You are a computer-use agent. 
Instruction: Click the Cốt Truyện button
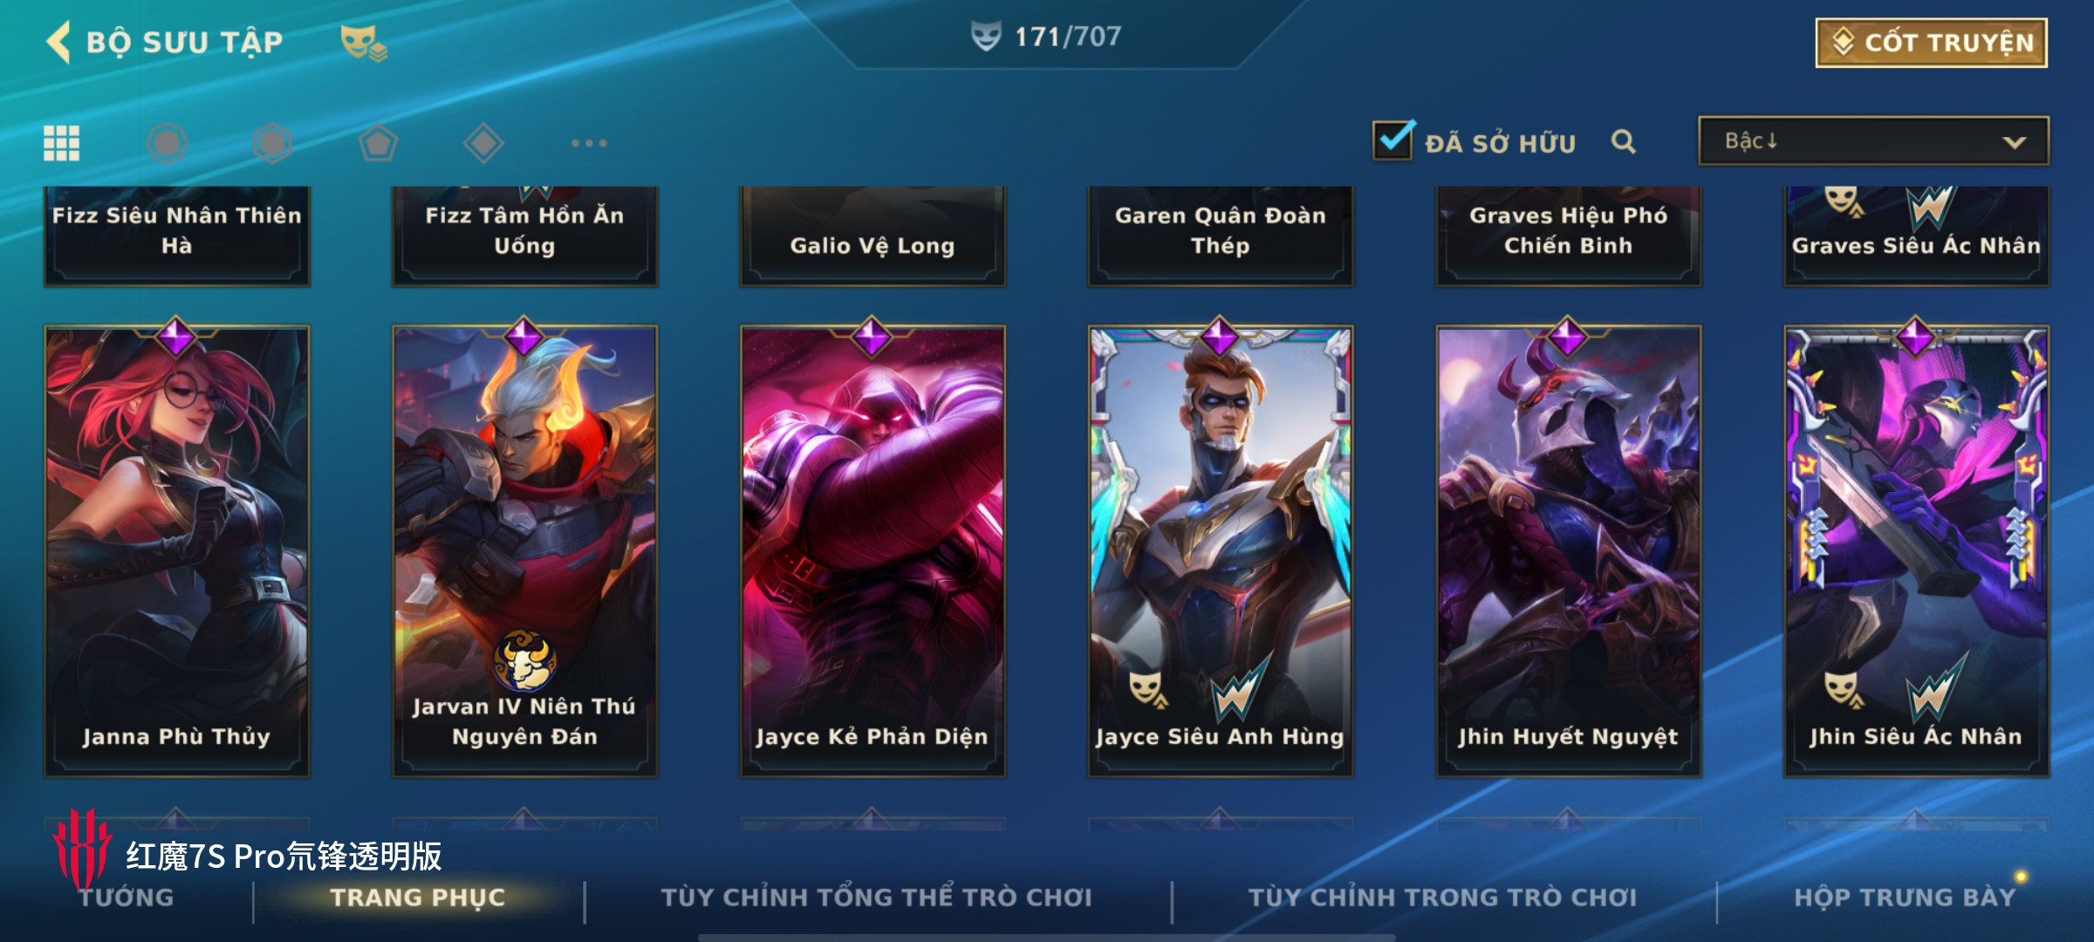point(1932,42)
